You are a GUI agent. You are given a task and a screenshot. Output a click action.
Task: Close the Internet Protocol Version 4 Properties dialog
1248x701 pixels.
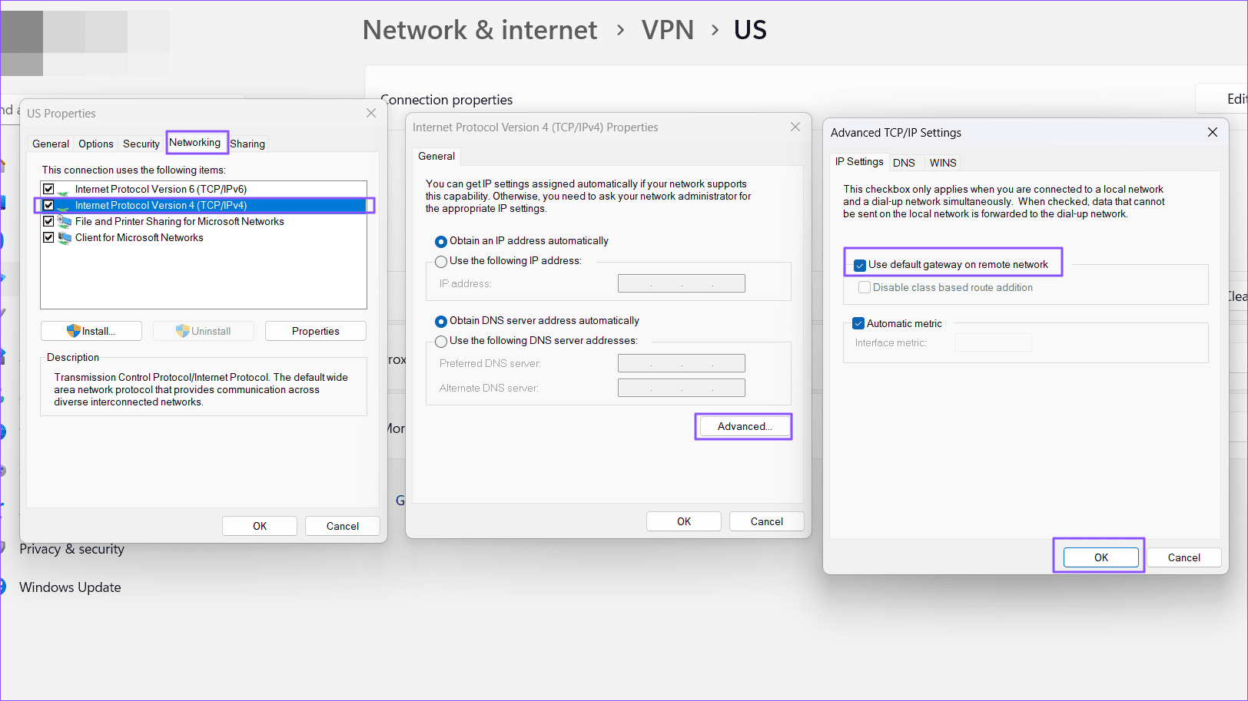795,127
